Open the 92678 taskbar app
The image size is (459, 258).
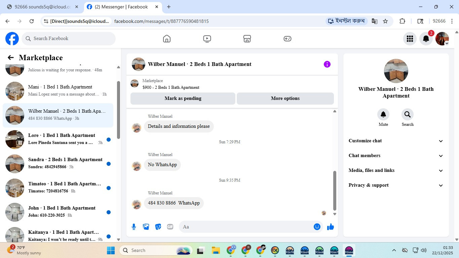tap(290, 250)
